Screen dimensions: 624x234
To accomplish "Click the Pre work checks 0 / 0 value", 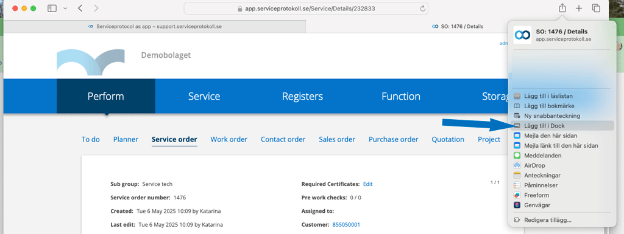I will pos(356,198).
